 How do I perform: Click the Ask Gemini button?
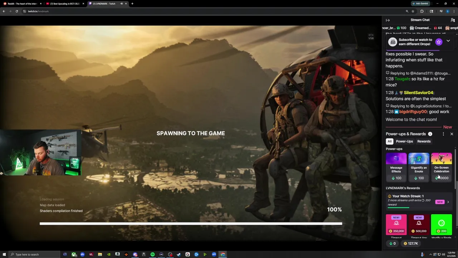[420, 4]
